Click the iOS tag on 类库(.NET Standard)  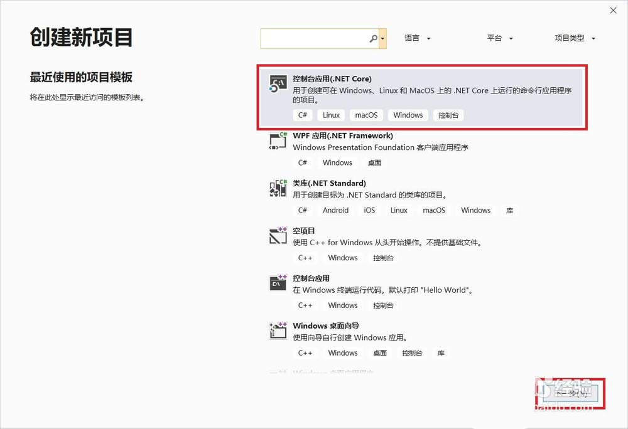tap(369, 210)
